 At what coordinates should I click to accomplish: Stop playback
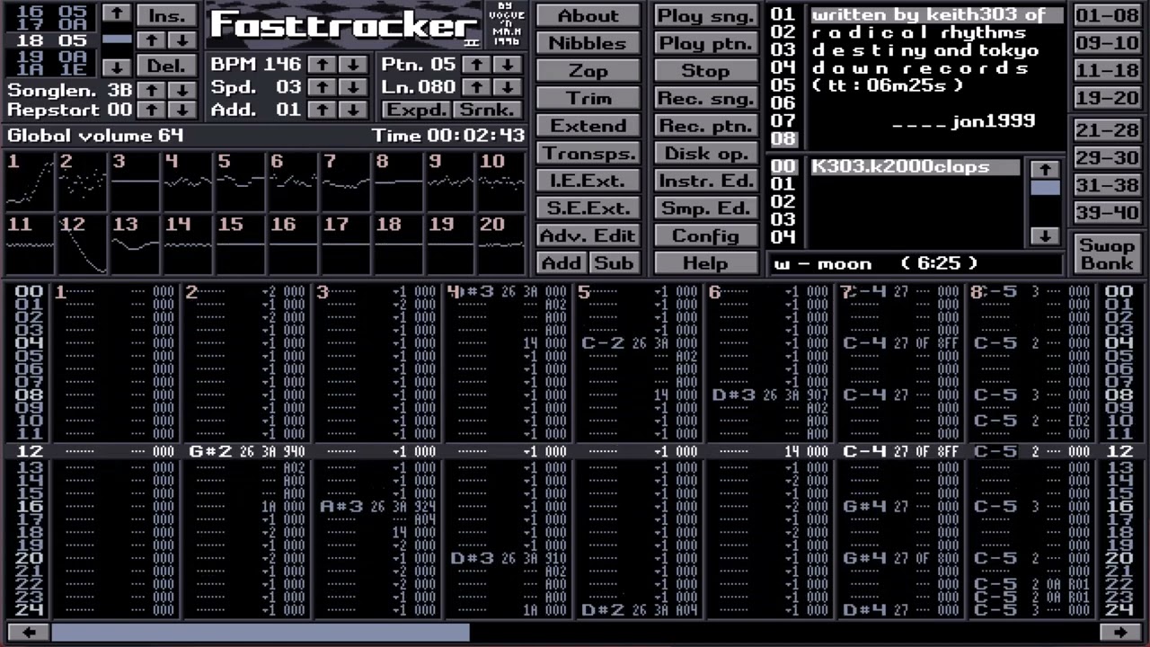tap(705, 70)
